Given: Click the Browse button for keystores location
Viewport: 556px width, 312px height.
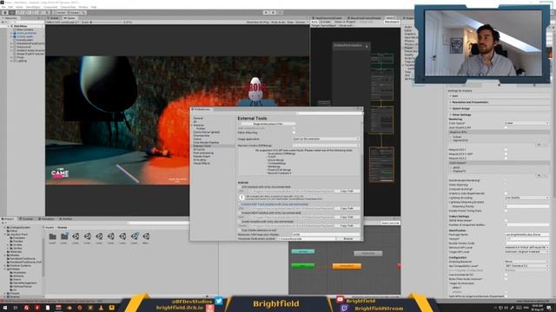Looking at the screenshot, I should (348, 239).
